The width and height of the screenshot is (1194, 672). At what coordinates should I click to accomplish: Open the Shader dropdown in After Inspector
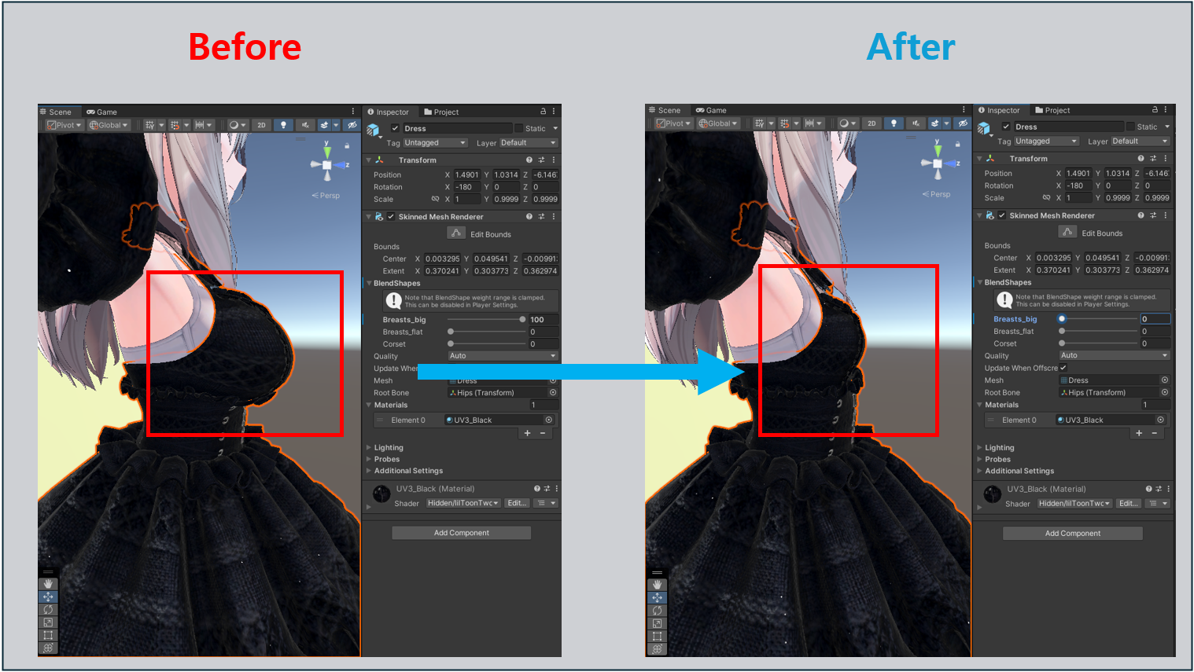(x=1074, y=504)
